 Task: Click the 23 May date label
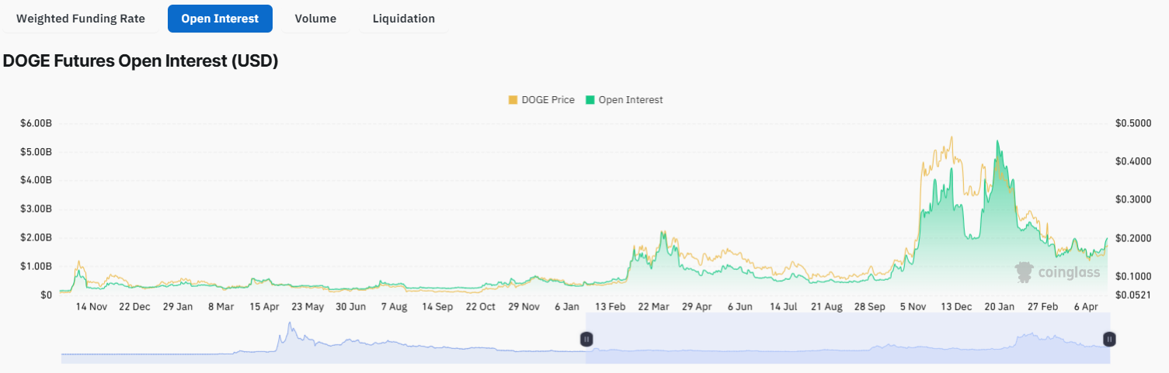308,307
